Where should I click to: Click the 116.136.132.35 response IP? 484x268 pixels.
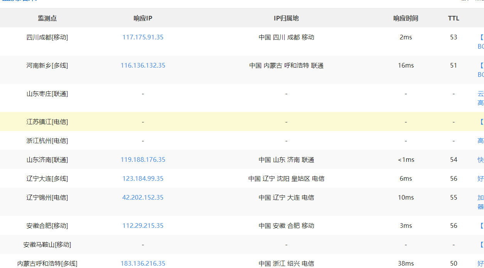(x=143, y=65)
